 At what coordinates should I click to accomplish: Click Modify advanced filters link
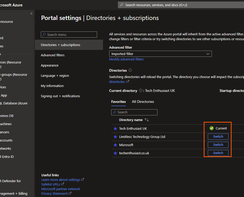tap(126, 59)
